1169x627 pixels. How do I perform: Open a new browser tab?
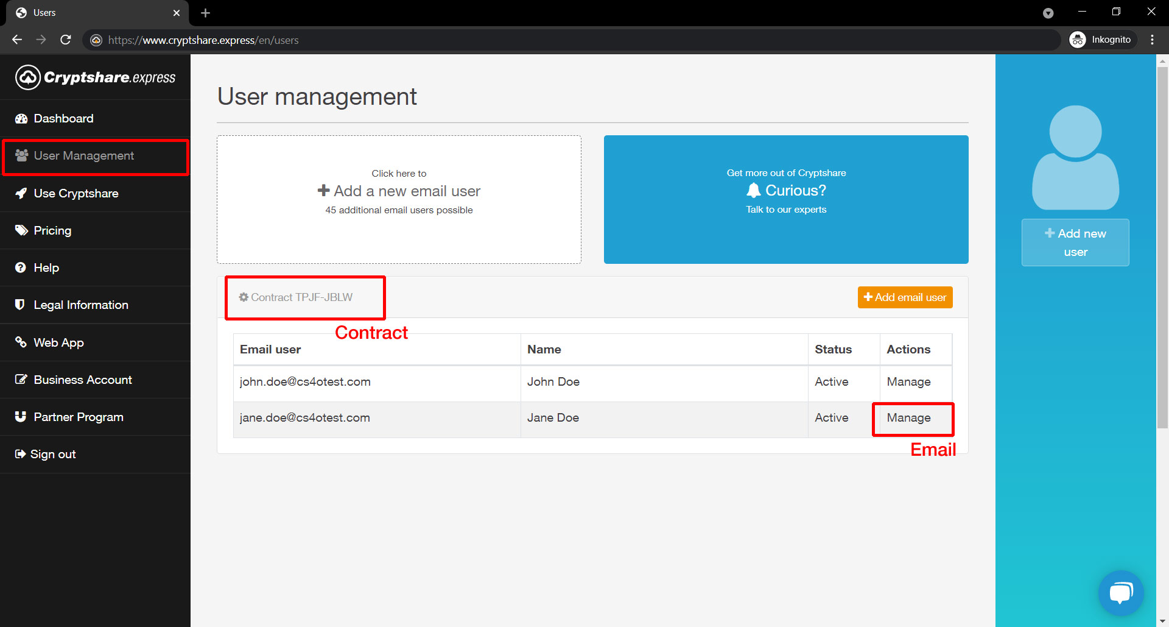205,13
